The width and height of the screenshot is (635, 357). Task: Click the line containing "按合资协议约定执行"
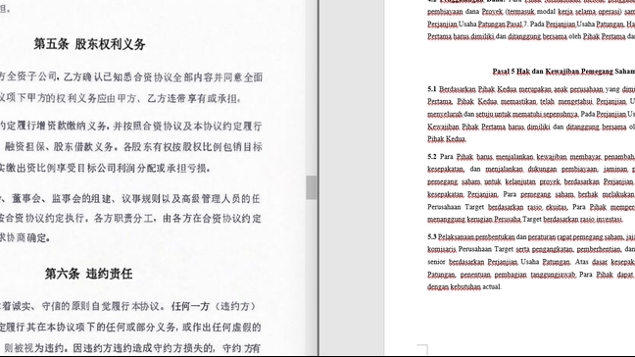click(130, 219)
